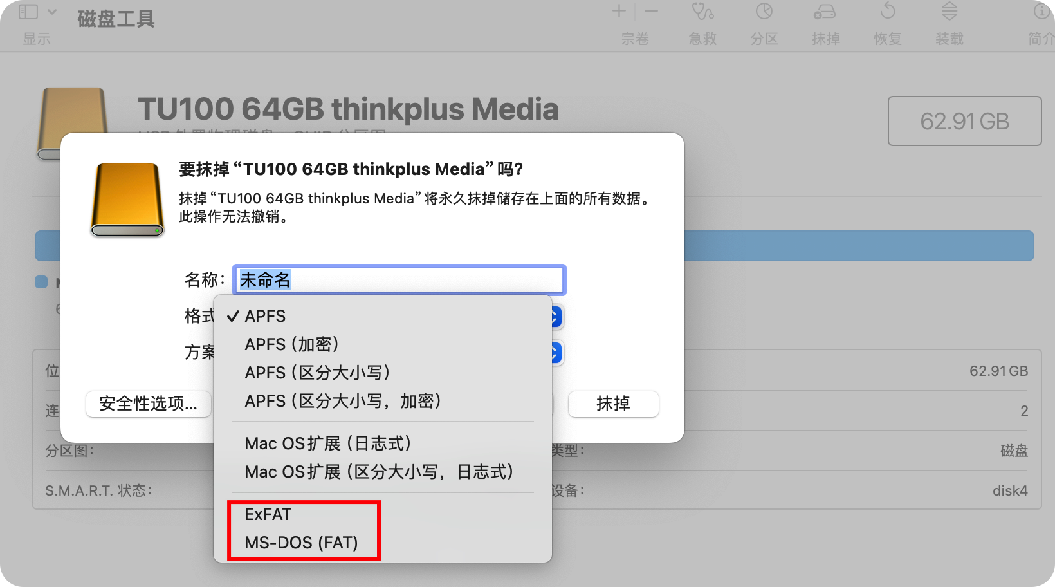Click the 安全性选项 button
This screenshot has width=1055, height=587.
148,404
